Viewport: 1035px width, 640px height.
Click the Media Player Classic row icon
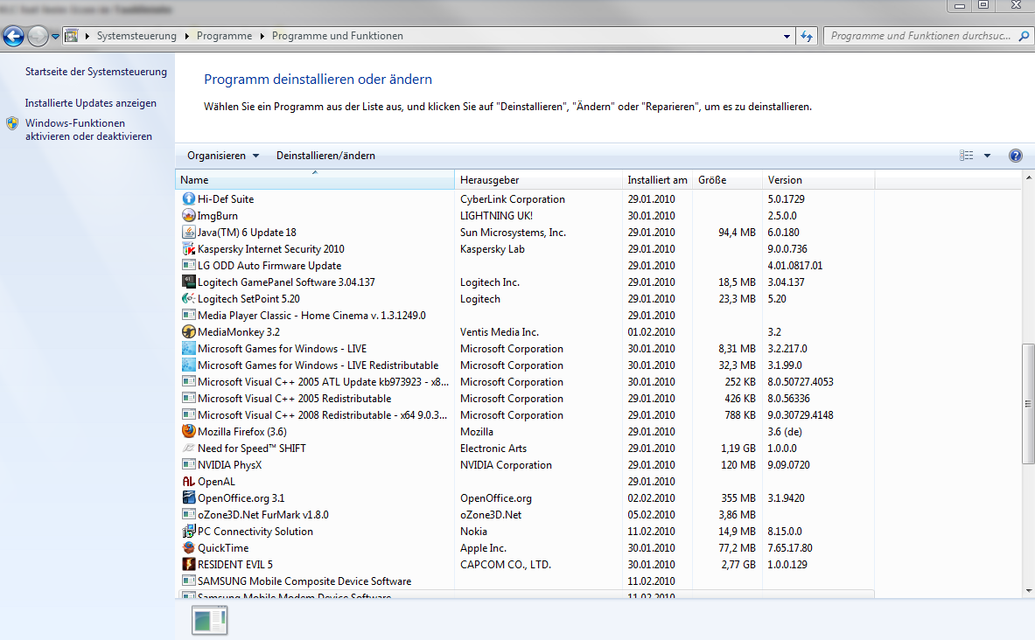pos(189,315)
